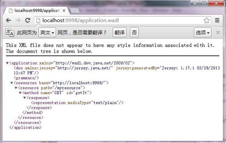Image resolution: width=226 pixels, height=143 pixels.
Task: Collapse the application XML node
Action: tap(7, 63)
